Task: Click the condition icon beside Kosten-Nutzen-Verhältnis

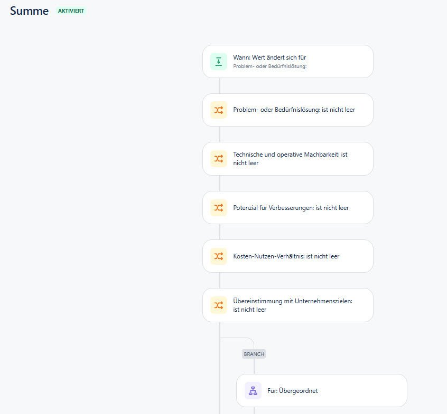Action: (x=219, y=256)
